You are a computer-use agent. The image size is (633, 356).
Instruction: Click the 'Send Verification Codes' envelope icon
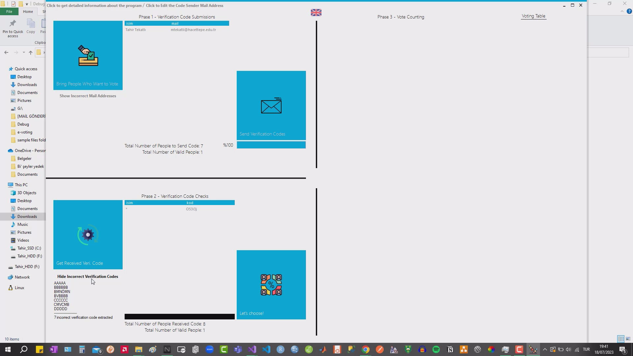pyautogui.click(x=271, y=106)
